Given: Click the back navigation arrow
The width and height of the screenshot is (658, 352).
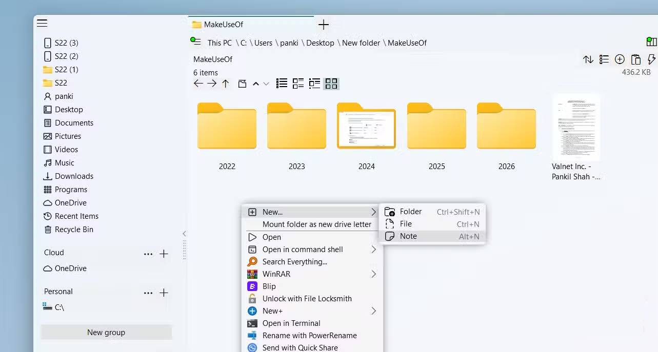Looking at the screenshot, I should click(x=198, y=84).
